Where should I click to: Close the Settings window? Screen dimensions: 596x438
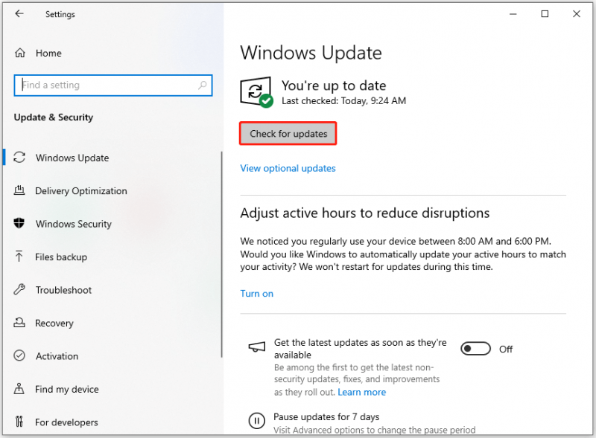pyautogui.click(x=576, y=14)
